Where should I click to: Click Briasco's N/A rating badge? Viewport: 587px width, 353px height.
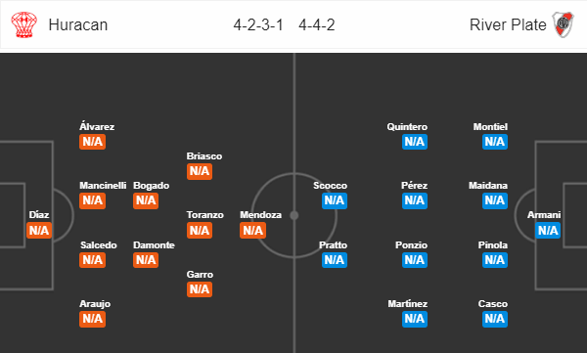(200, 171)
